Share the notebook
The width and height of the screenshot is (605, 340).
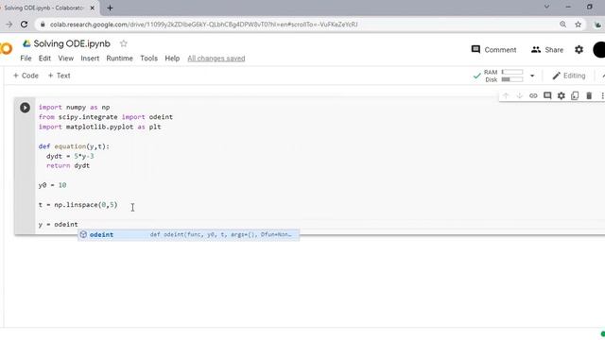(547, 50)
